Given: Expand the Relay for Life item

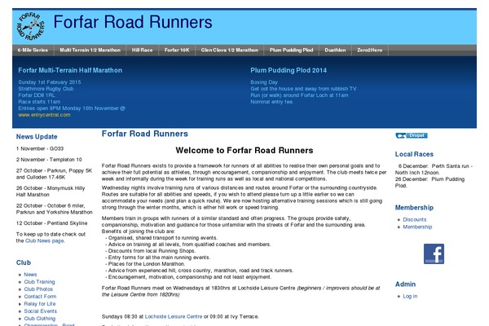Looking at the screenshot, I should click(40, 304).
